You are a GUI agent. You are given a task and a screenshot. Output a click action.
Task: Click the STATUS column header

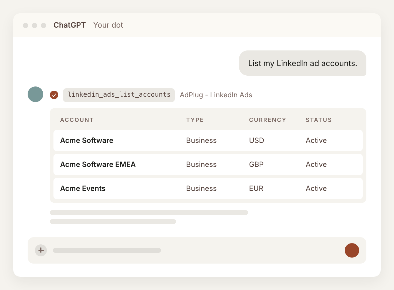click(x=319, y=120)
